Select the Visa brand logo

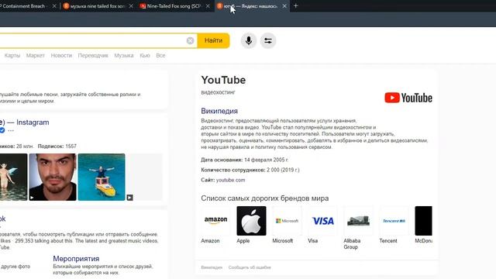322,221
